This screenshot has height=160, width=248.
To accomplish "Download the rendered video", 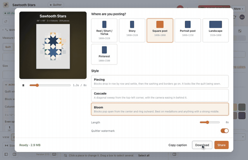I will click(x=202, y=145).
